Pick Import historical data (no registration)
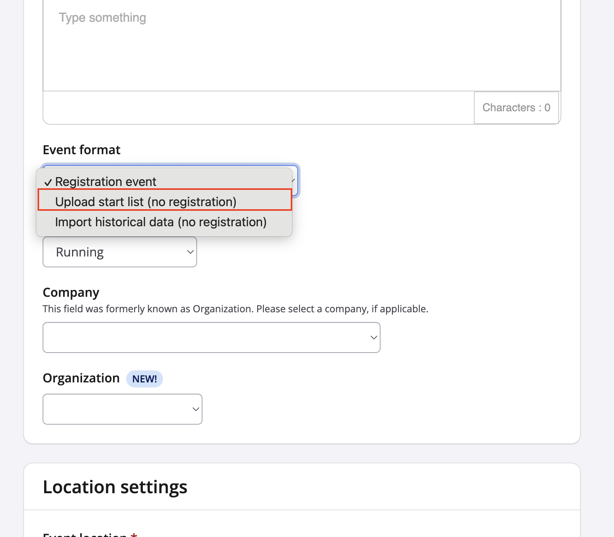The image size is (614, 537). (161, 222)
